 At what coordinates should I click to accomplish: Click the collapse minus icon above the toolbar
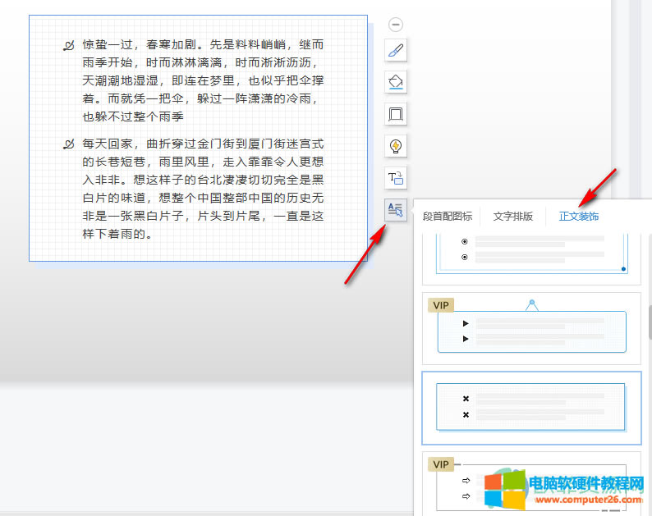(396, 25)
